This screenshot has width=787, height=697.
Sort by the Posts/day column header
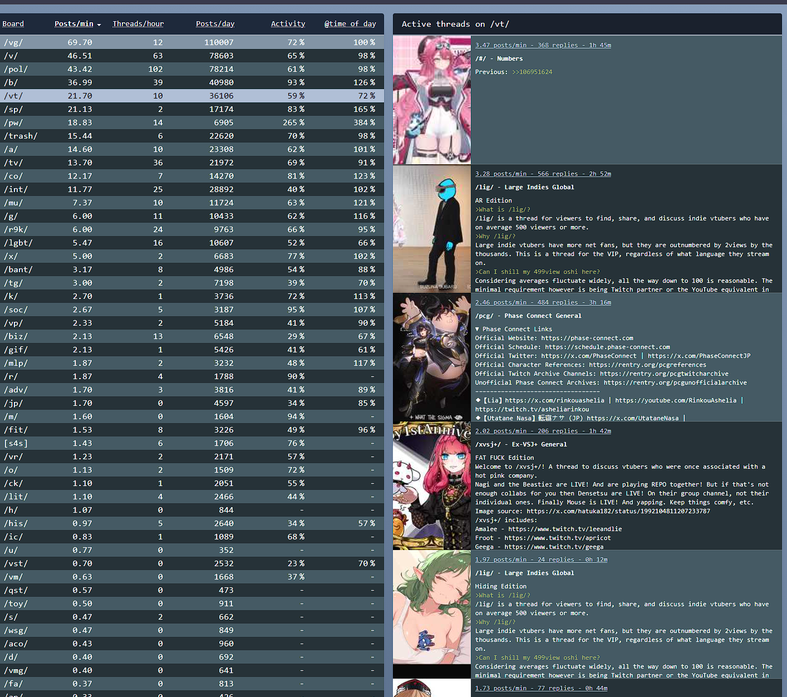coord(215,24)
